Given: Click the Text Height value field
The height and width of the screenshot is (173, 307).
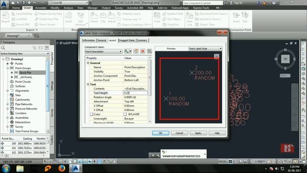Looking at the screenshot, I should point(135,93).
